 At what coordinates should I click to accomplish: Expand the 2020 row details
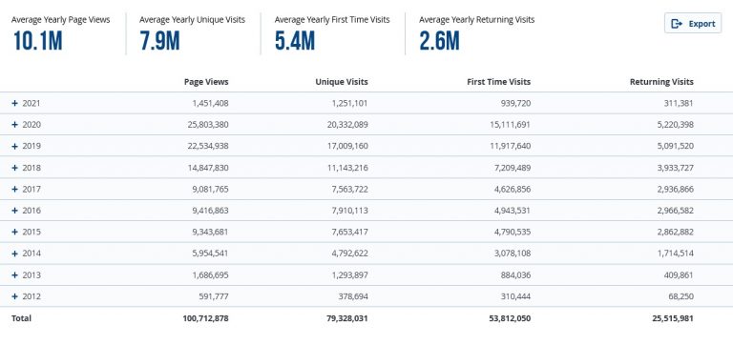click(14, 125)
